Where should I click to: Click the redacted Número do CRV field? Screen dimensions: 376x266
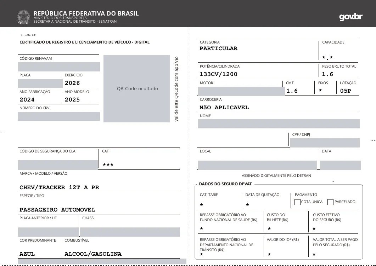point(59,116)
